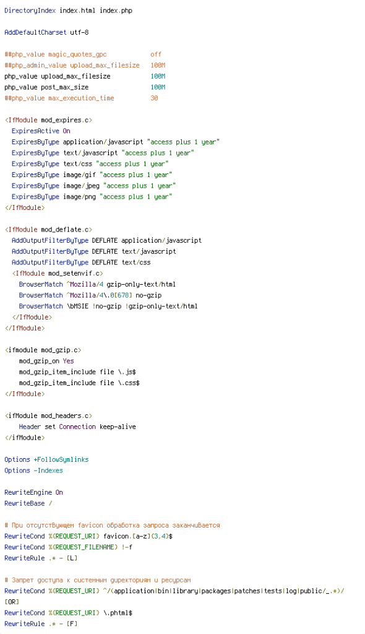The width and height of the screenshot is (365, 634).
Task: Click the IfModule mod_deflate.c opening tag
Action: [x=48, y=230]
